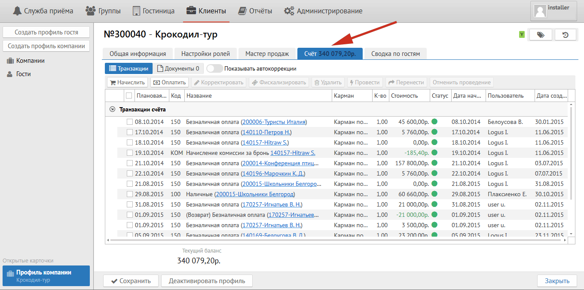Click the installer user avatar
The height and width of the screenshot is (290, 584).
(539, 11)
